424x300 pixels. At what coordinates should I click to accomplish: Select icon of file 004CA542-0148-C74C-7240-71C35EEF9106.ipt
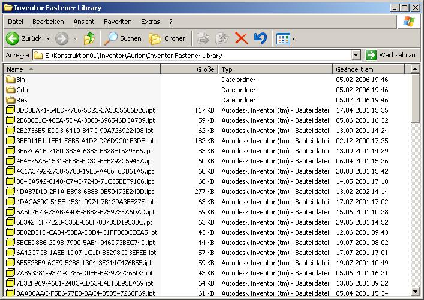[10, 181]
